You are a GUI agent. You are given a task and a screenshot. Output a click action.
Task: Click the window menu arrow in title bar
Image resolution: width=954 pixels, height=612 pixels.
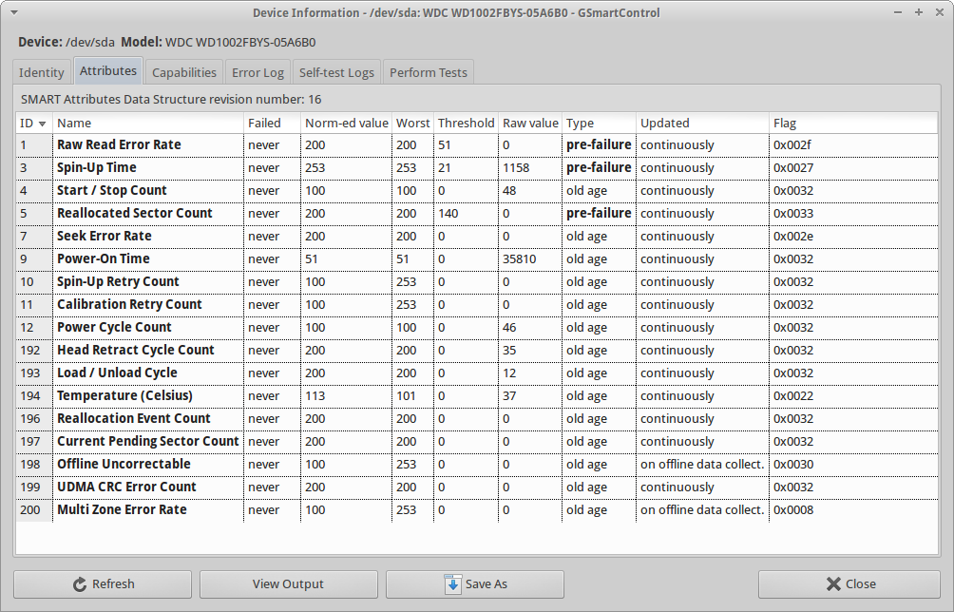point(14,12)
